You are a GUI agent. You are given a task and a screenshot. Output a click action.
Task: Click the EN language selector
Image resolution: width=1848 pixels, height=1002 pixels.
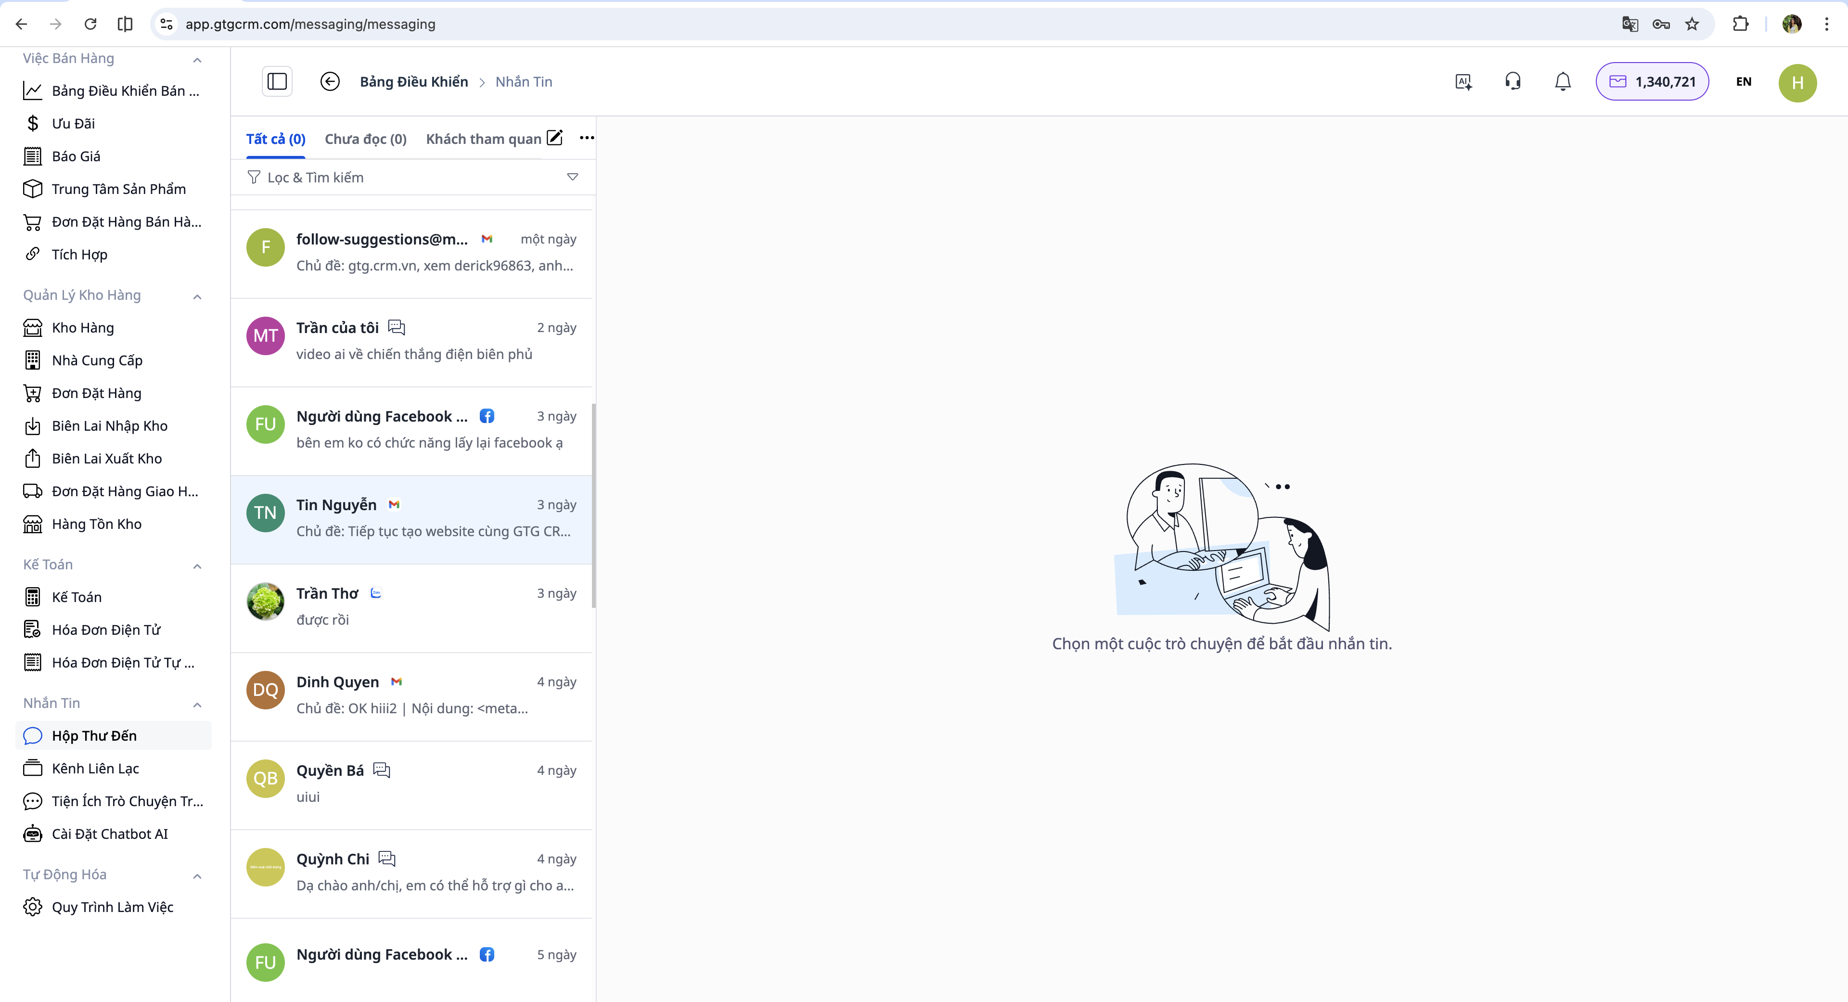(x=1745, y=81)
